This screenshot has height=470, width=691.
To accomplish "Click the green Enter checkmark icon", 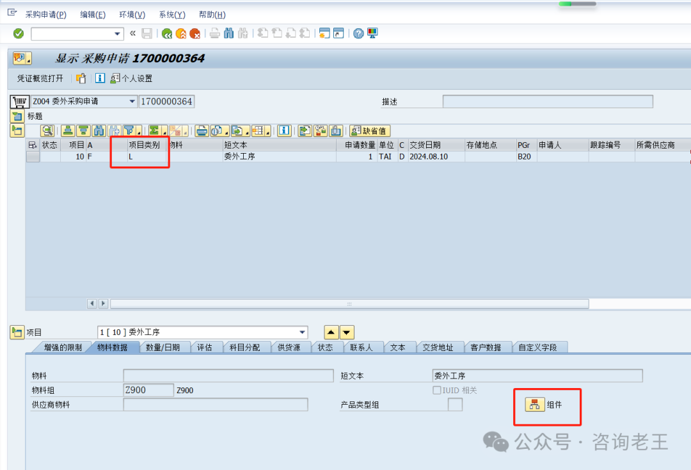I will (19, 33).
